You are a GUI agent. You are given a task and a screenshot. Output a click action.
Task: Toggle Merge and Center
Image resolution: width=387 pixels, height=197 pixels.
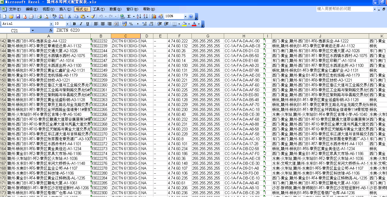coord(116,24)
